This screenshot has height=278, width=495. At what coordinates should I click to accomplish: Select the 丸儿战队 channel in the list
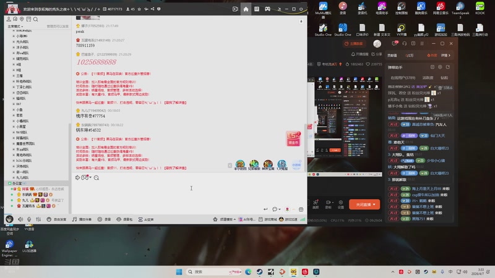[22, 177]
